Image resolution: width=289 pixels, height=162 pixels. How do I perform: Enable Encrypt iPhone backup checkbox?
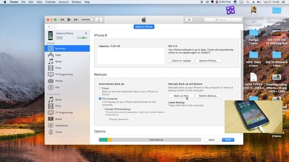coord(103,109)
